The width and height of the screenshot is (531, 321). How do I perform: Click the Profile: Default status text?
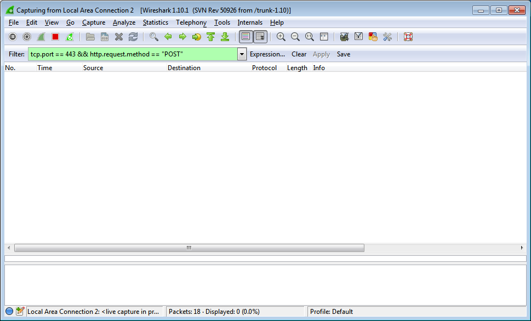(x=332, y=312)
